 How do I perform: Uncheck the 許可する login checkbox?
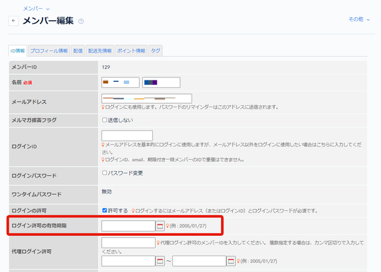pos(105,210)
